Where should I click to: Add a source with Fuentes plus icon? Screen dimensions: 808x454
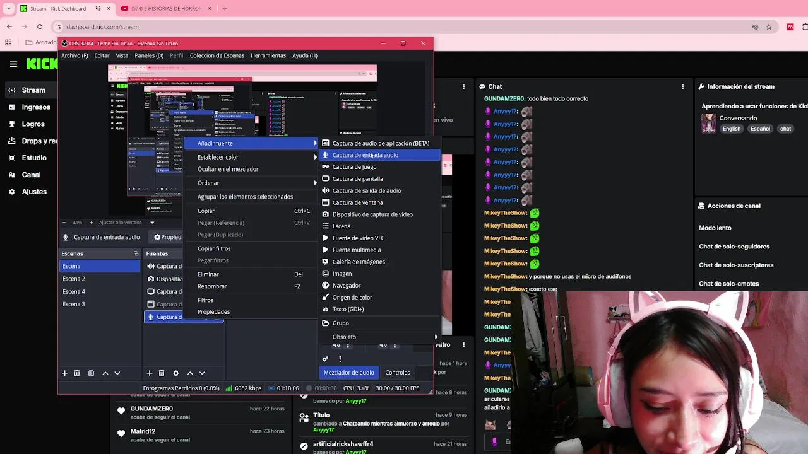coord(150,373)
